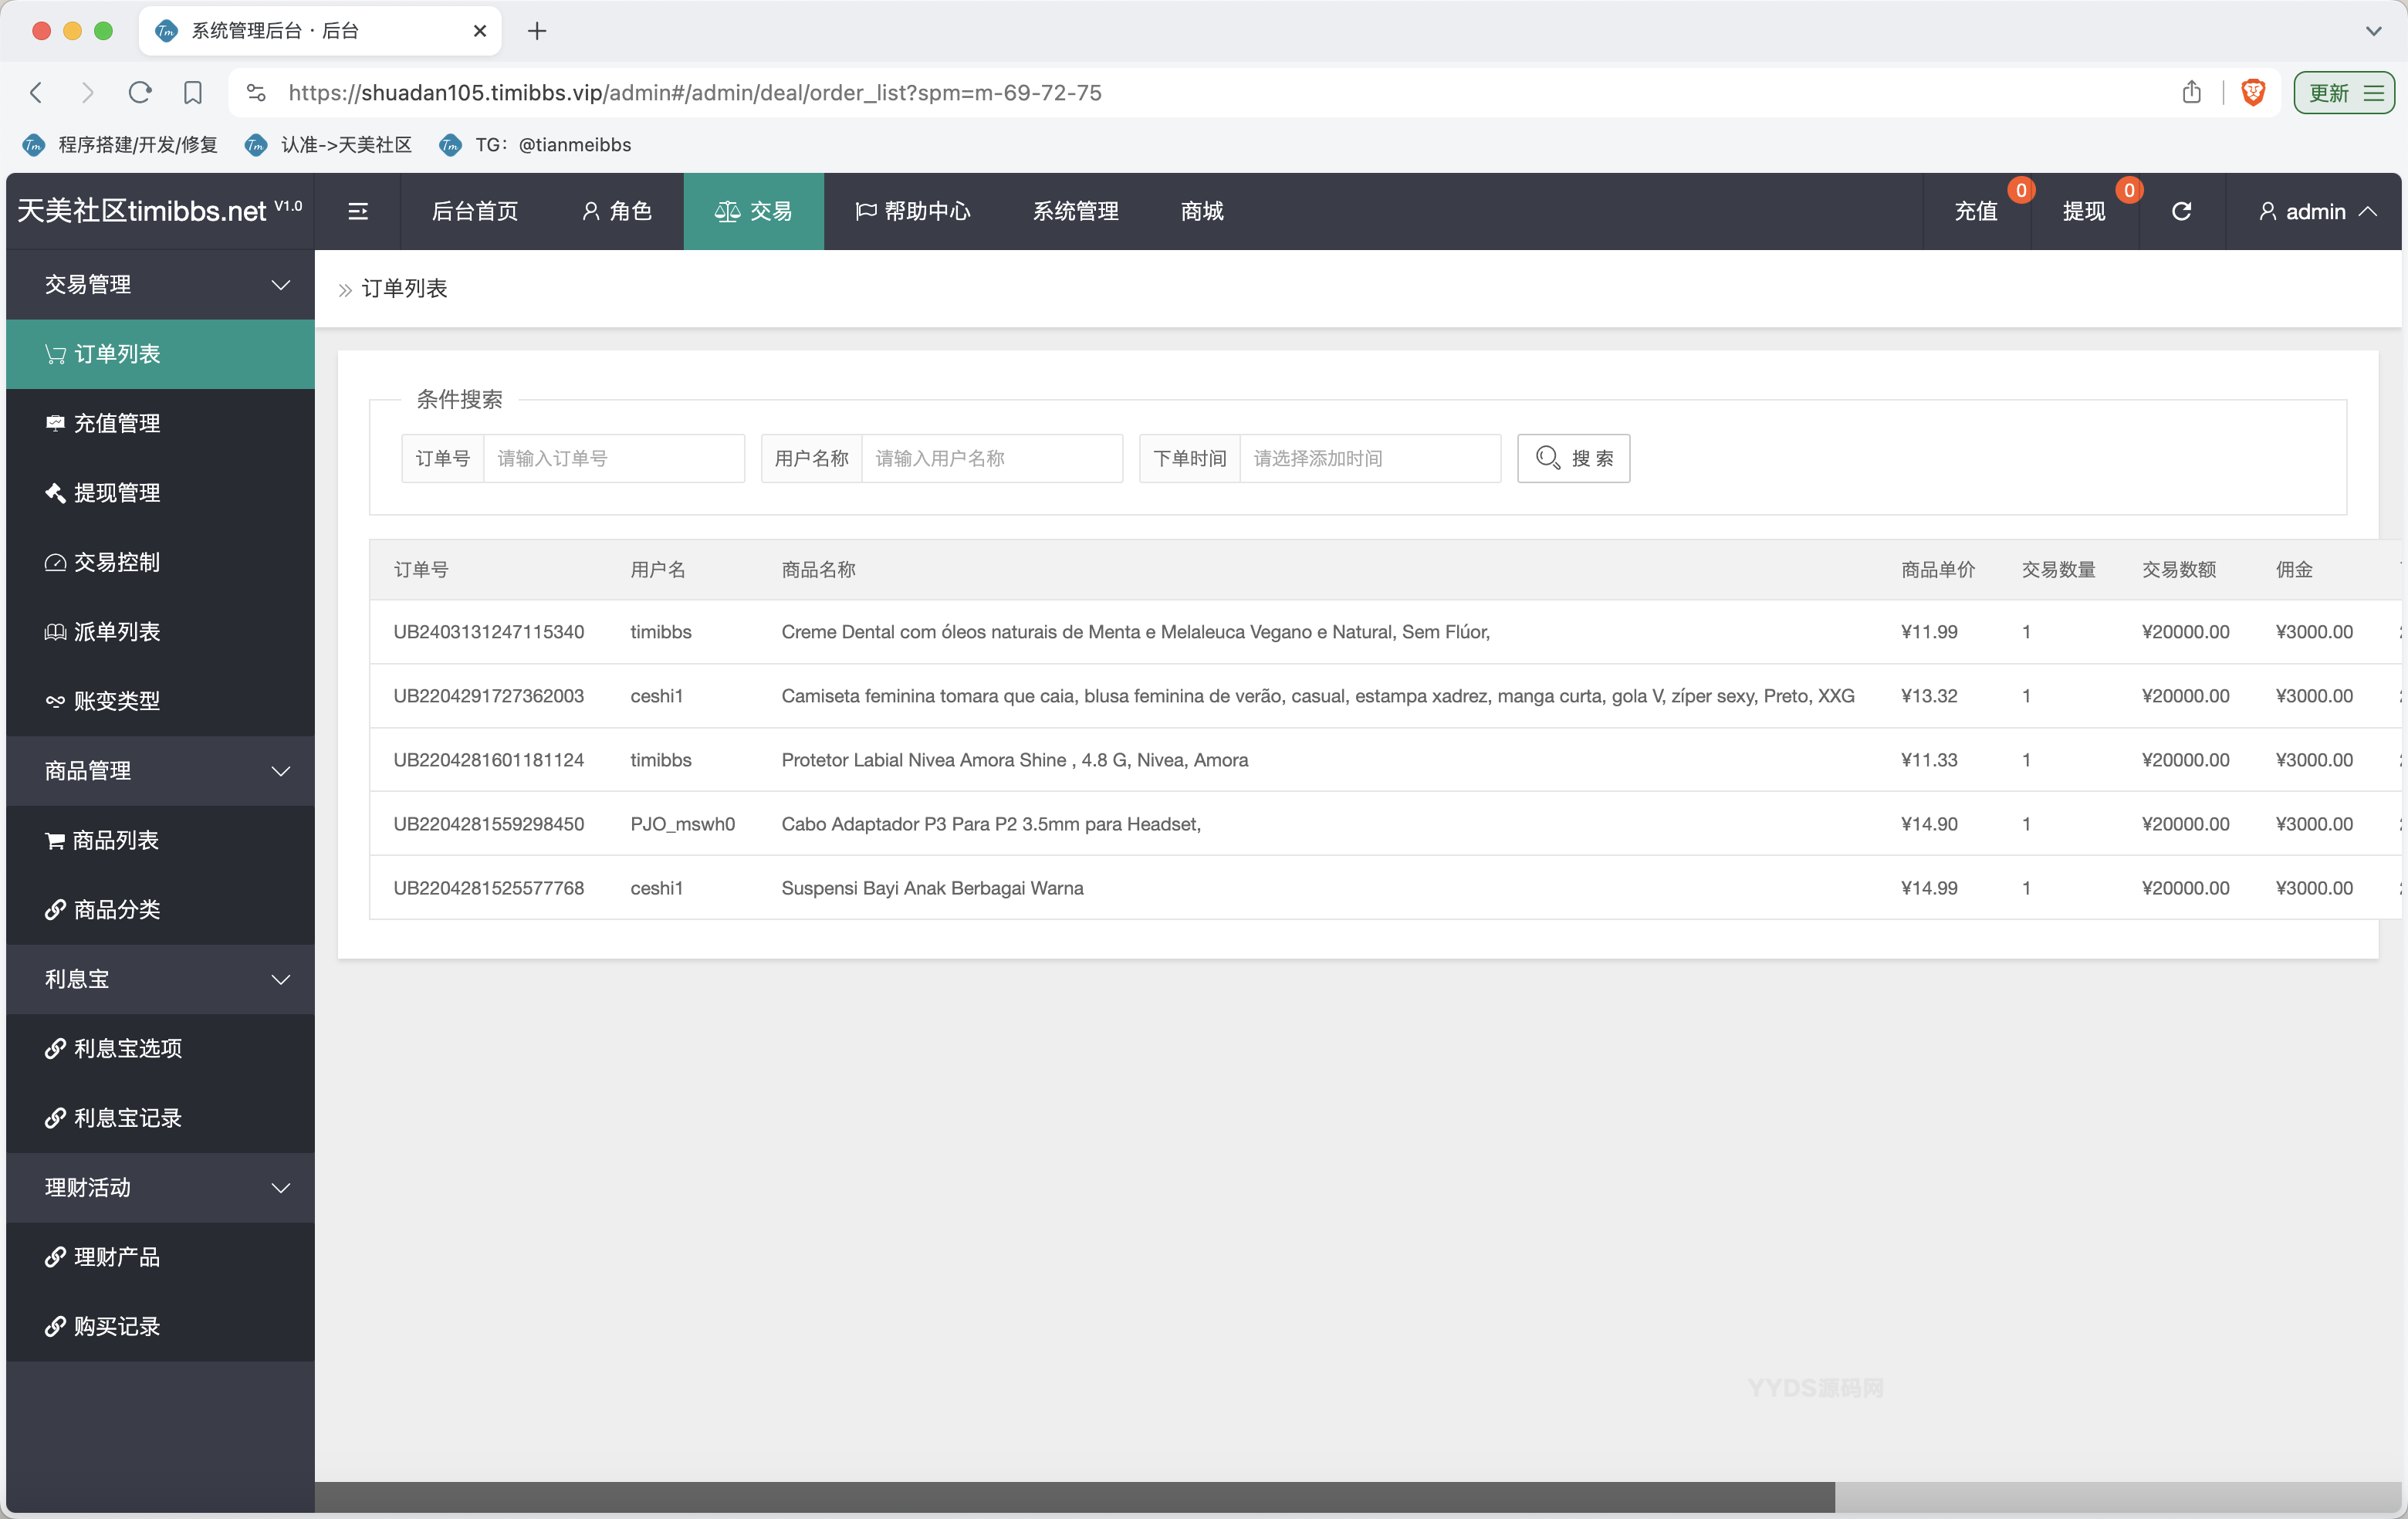Switch to the 帮助中心 top menu tab
This screenshot has height=1519, width=2408.
click(x=913, y=211)
